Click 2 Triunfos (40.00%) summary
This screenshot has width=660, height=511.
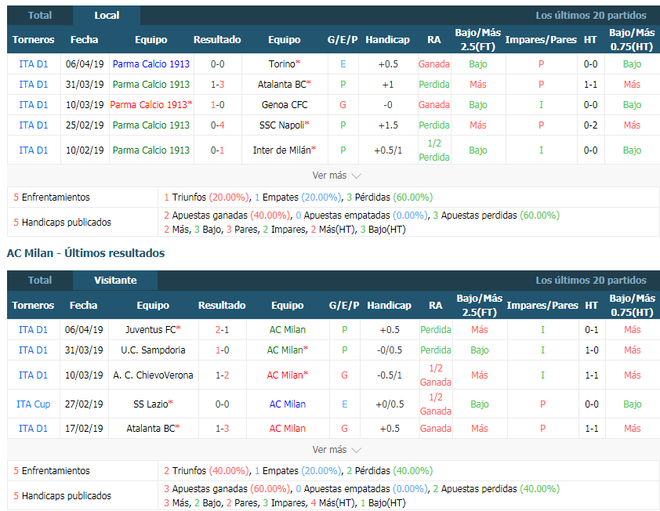point(206,470)
